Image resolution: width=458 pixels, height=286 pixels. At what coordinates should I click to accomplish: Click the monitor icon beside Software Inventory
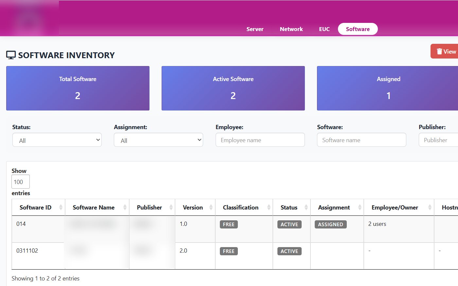coord(11,55)
